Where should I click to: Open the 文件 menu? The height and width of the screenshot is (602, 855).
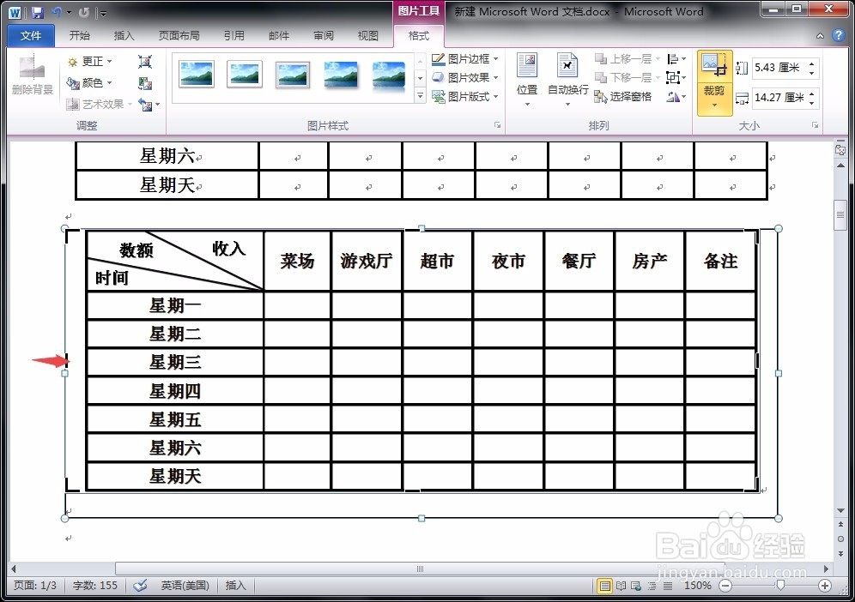click(30, 35)
